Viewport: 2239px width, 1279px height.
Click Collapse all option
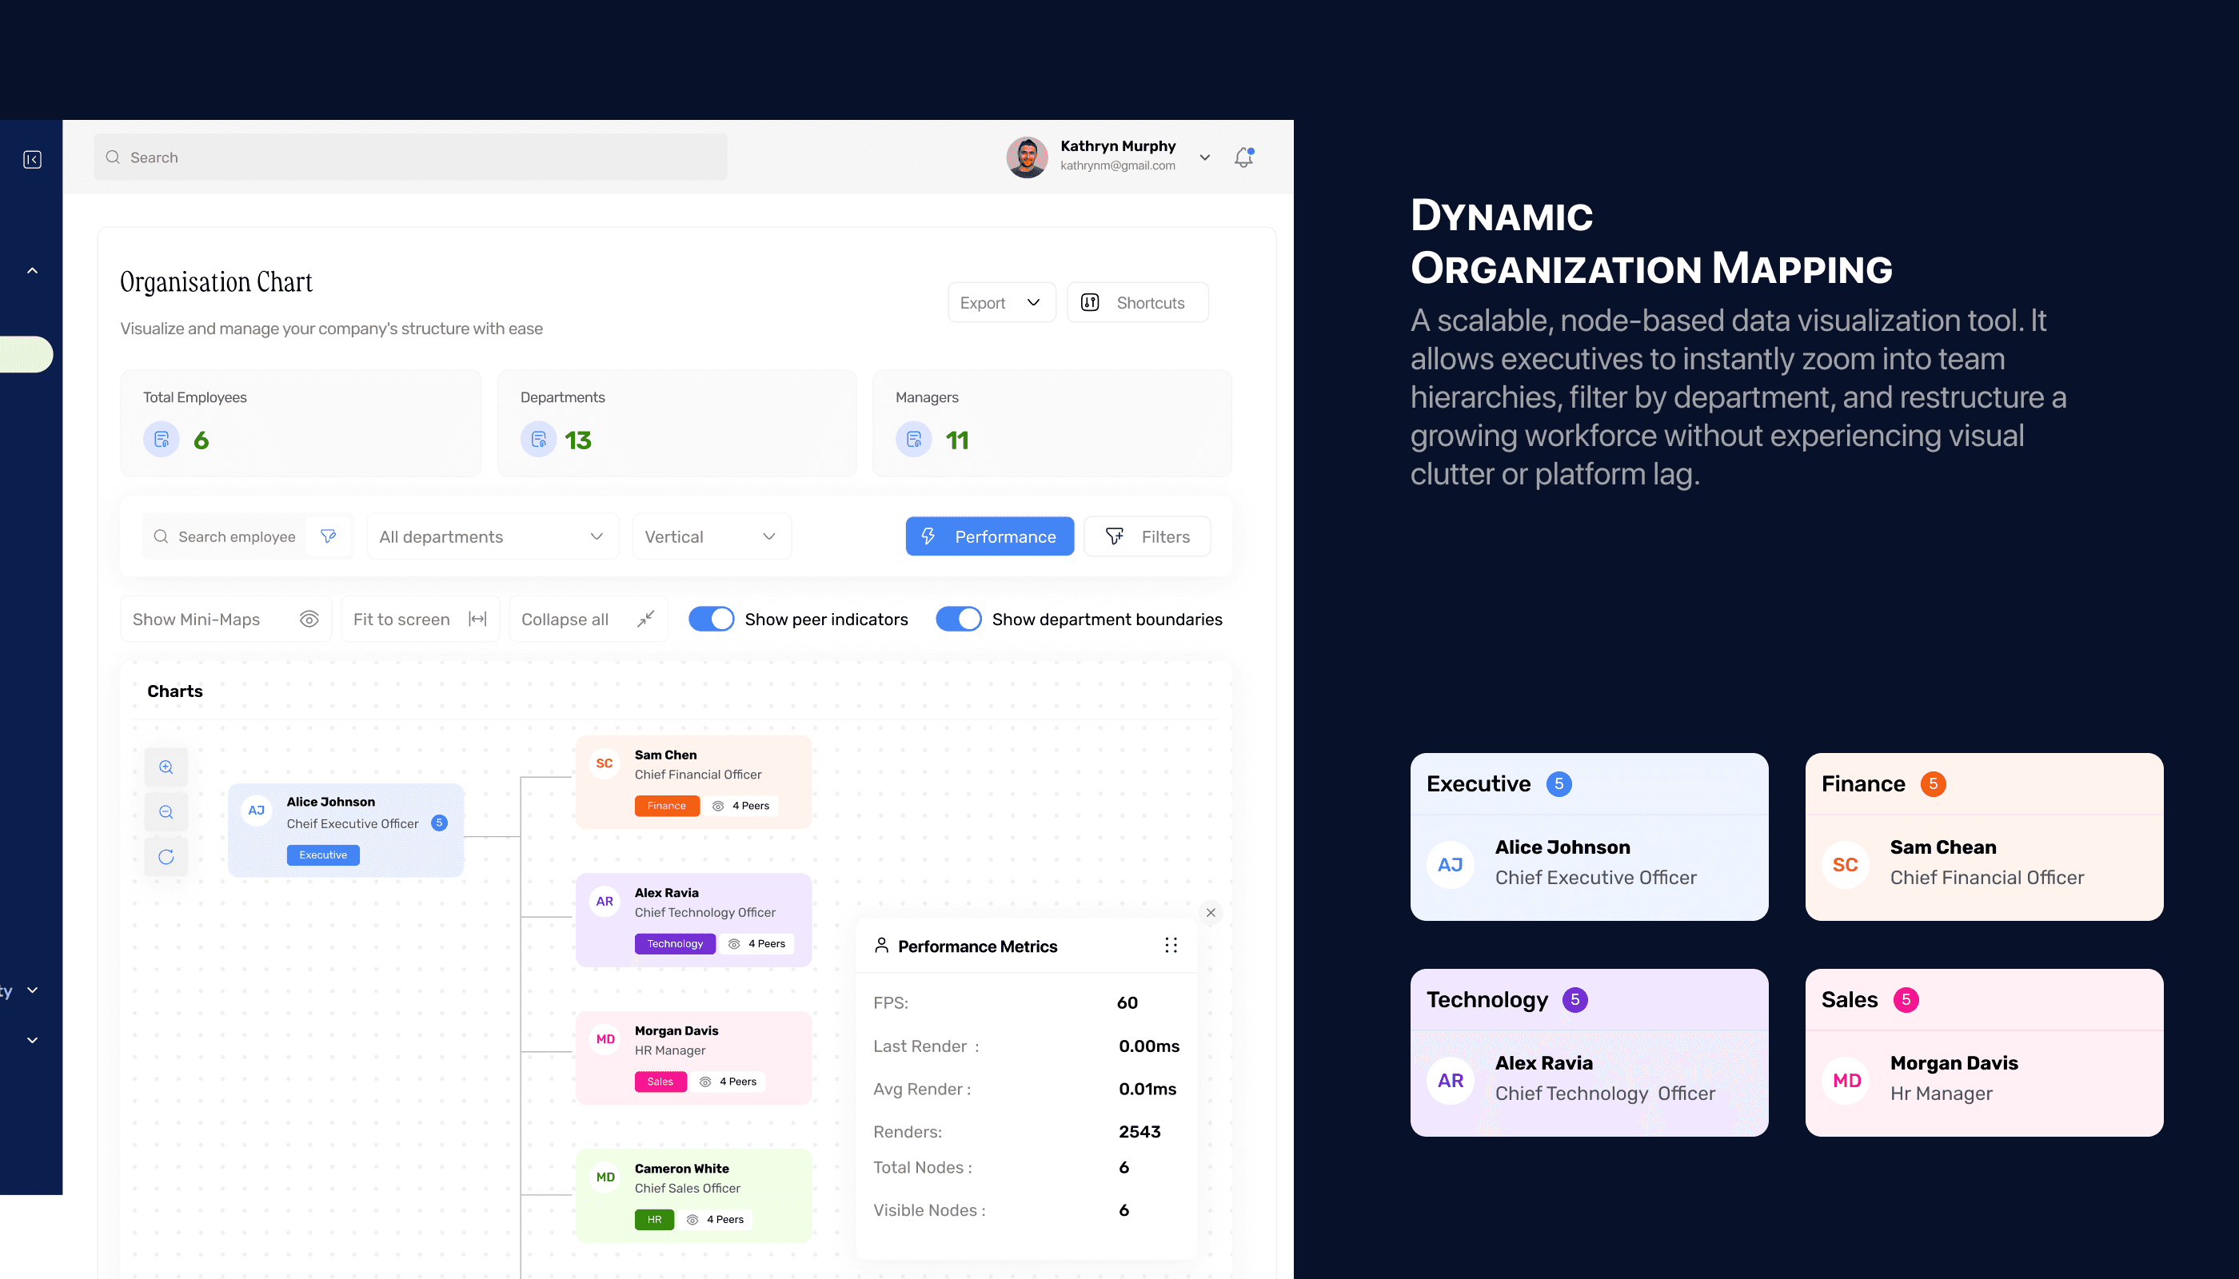coord(588,620)
